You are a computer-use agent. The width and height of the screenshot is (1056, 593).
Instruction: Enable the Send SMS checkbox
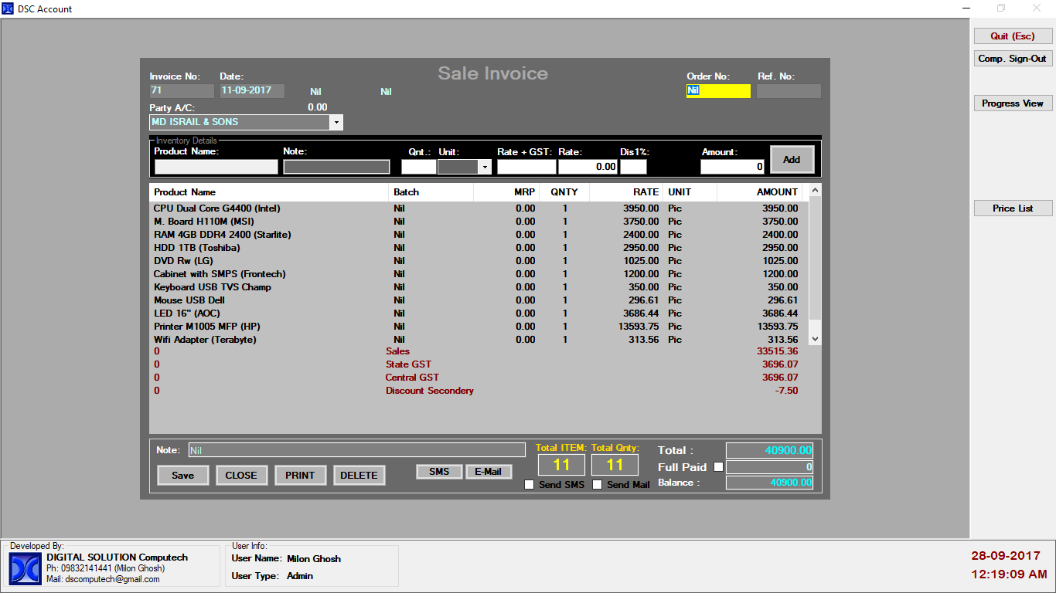[530, 485]
